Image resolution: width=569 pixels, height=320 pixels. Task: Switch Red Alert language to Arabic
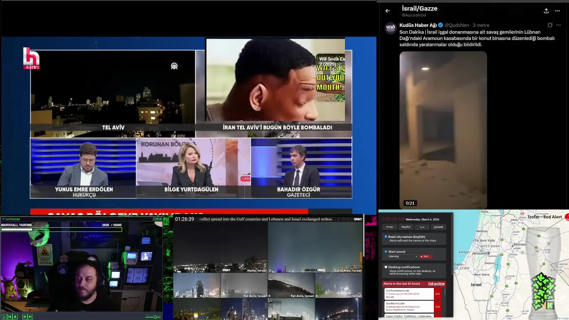(422, 227)
